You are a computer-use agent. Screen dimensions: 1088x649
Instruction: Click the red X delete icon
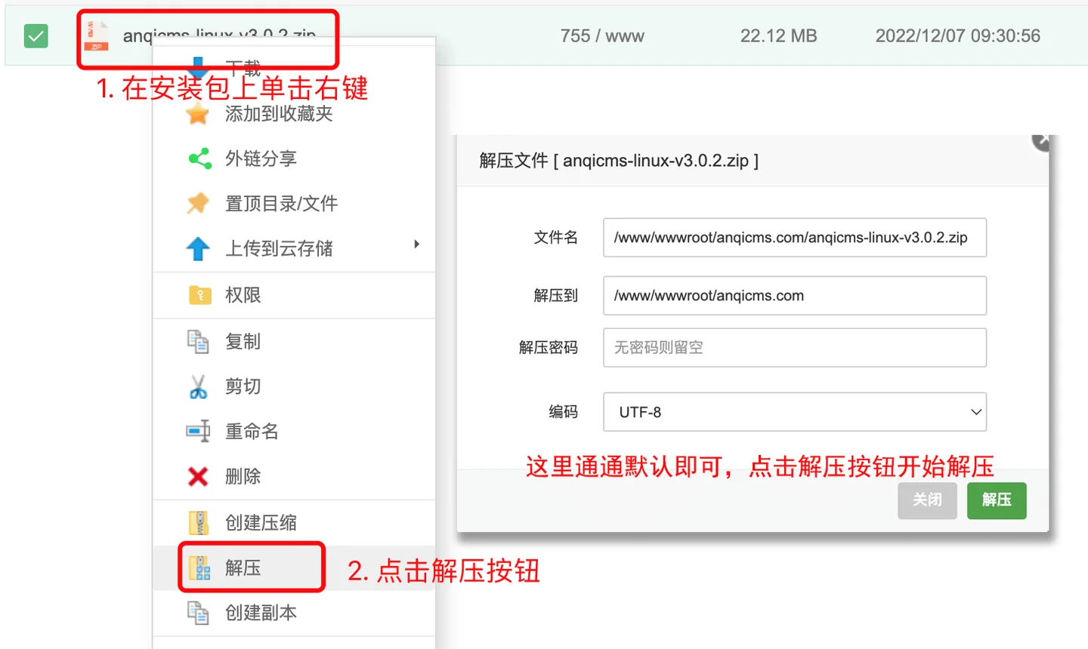pyautogui.click(x=198, y=476)
